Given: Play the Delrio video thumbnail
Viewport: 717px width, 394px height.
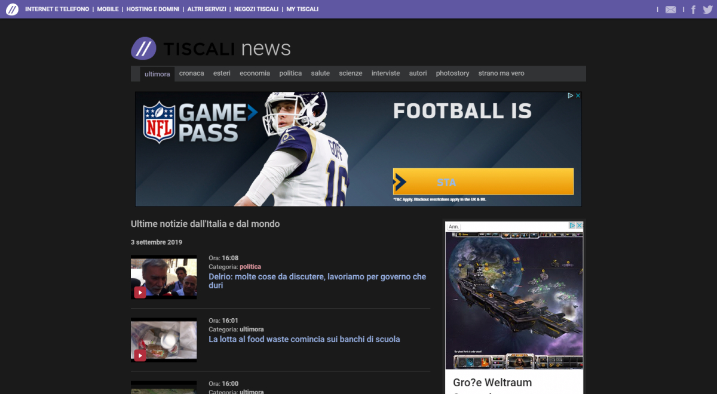Looking at the screenshot, I should point(164,277).
